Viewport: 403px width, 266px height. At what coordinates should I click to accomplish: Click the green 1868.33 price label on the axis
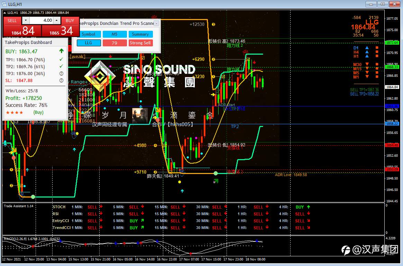(x=392, y=67)
